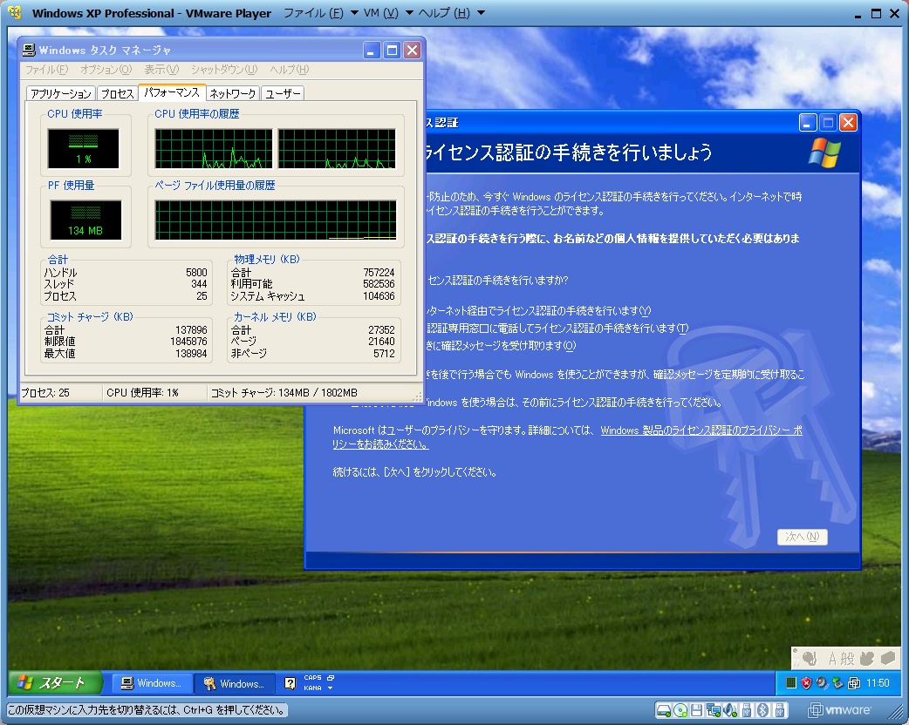Open Task Manager 表示(V) menu
909x725 pixels.
[161, 70]
